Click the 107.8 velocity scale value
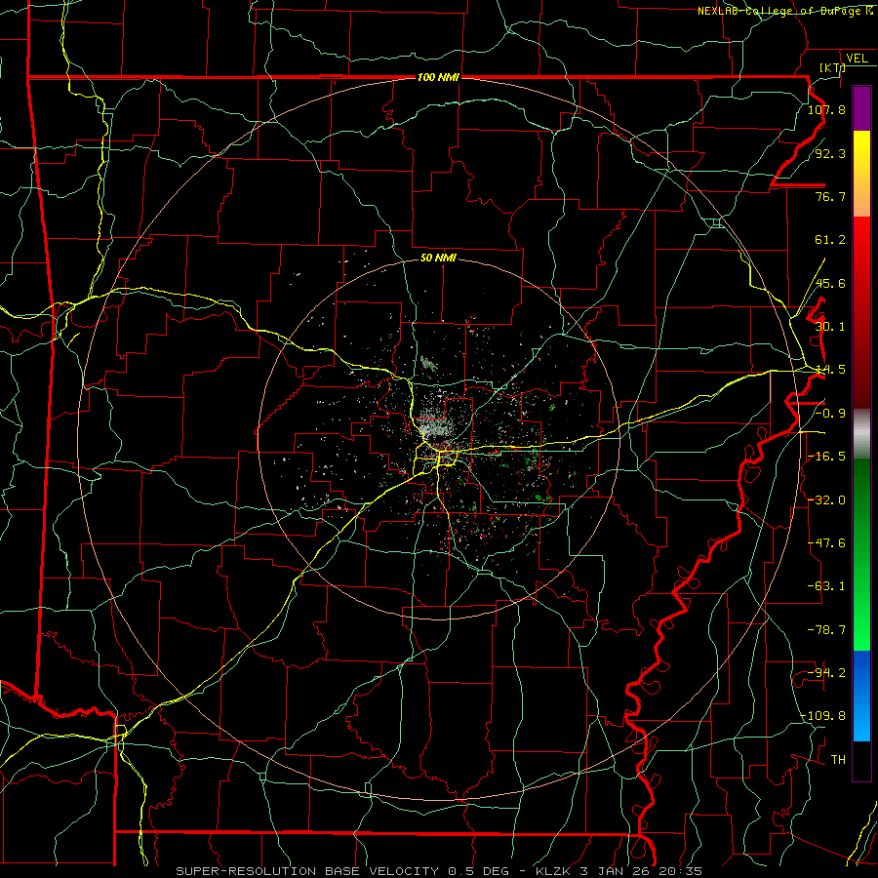The image size is (878, 878). (x=826, y=109)
